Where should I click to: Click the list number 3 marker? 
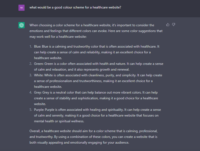(x=31, y=75)
